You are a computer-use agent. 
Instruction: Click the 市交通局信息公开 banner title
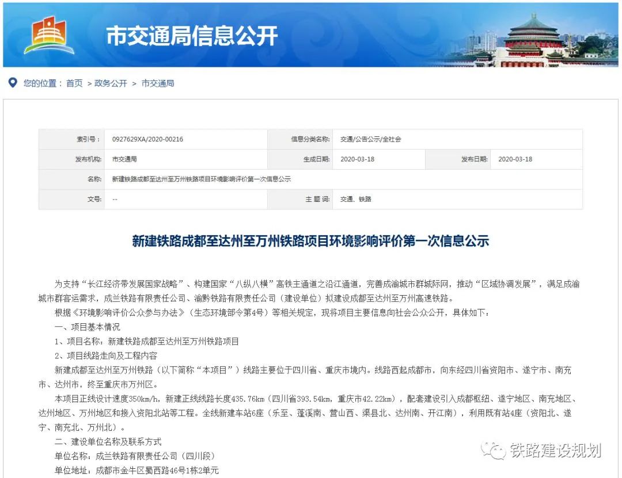192,36
